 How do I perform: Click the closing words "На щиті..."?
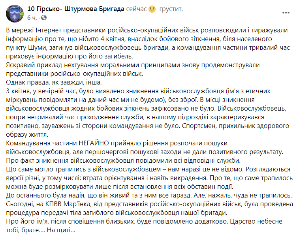pyautogui.click(x=61, y=230)
